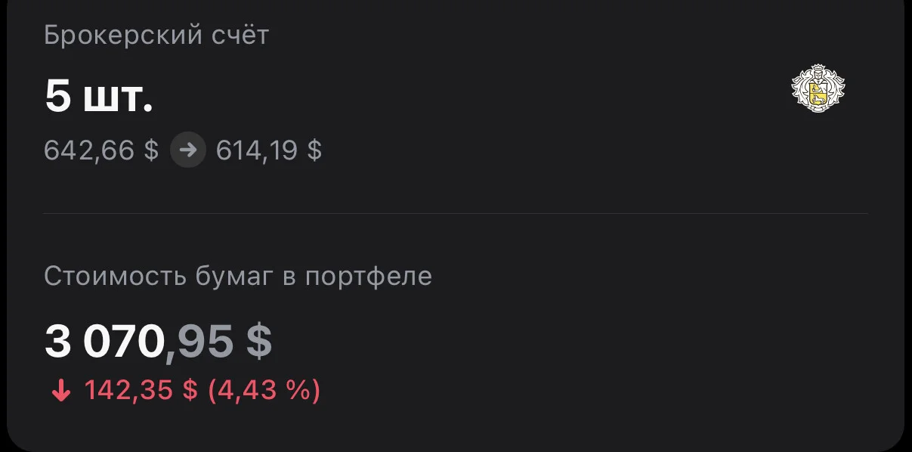This screenshot has width=912, height=452.
Task: Click the horizontal divider line between sections
Action: pyautogui.click(x=456, y=214)
